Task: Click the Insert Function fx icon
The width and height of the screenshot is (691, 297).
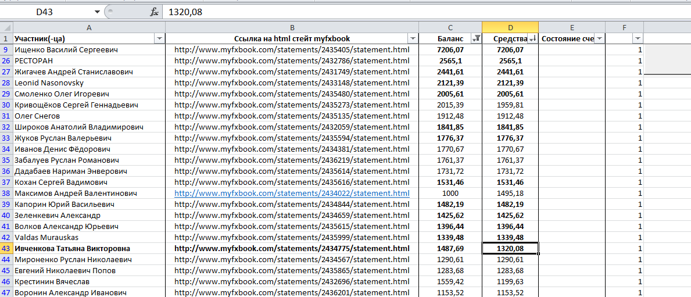Action: pos(154,12)
